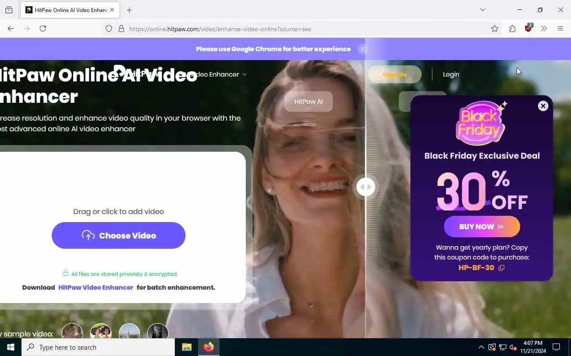Open the Firefox hamburger application menu

(560, 28)
